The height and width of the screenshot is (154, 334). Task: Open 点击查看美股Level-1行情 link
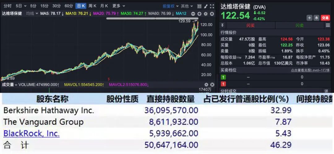click(x=310, y=70)
